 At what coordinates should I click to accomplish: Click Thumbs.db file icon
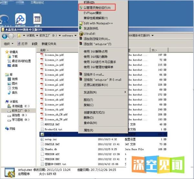click(x=42, y=149)
